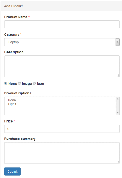Image resolution: width=122 pixels, height=178 pixels.
Task: Click the Category field label
Action: [12, 34]
